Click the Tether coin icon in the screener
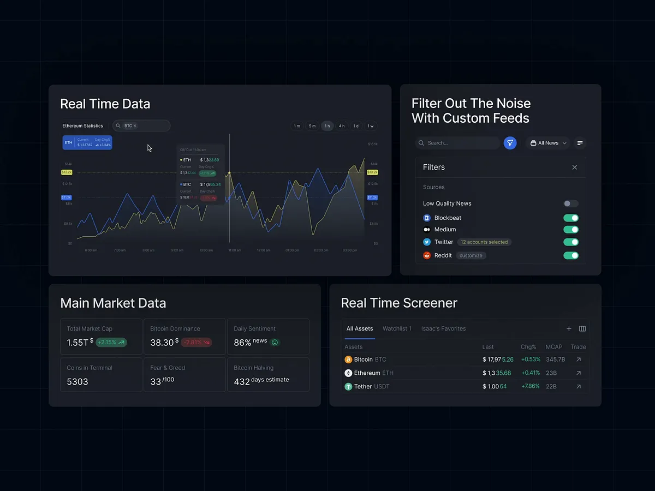 click(x=347, y=386)
